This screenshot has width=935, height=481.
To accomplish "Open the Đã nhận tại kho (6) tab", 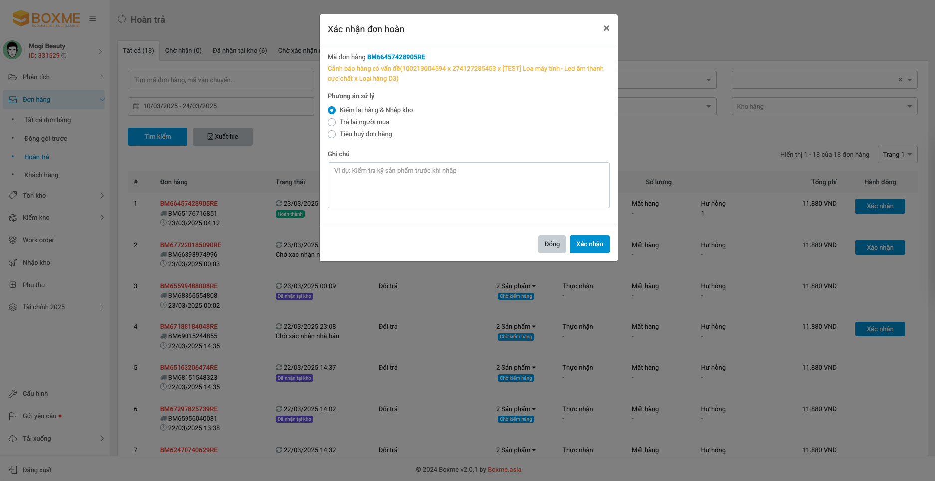I will (x=240, y=51).
